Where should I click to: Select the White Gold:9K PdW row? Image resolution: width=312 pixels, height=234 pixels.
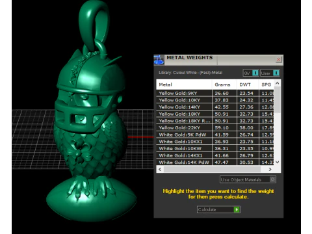pos(215,135)
